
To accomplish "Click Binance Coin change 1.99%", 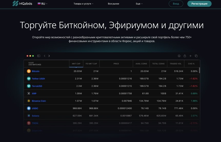I will [x=194, y=101].
